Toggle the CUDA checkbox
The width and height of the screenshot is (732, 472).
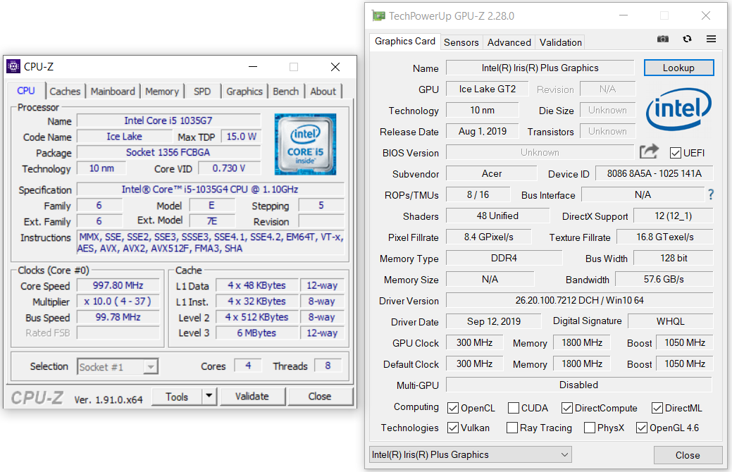tap(514, 408)
